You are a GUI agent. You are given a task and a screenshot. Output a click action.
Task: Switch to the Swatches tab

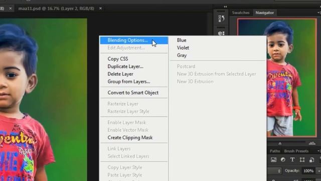click(241, 13)
